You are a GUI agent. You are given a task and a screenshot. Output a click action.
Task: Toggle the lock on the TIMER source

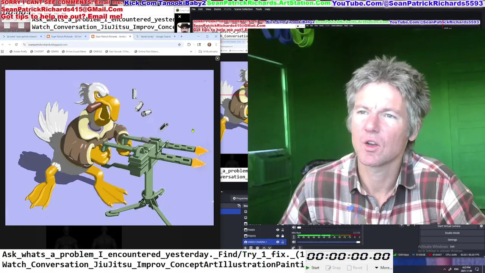pos(283,230)
